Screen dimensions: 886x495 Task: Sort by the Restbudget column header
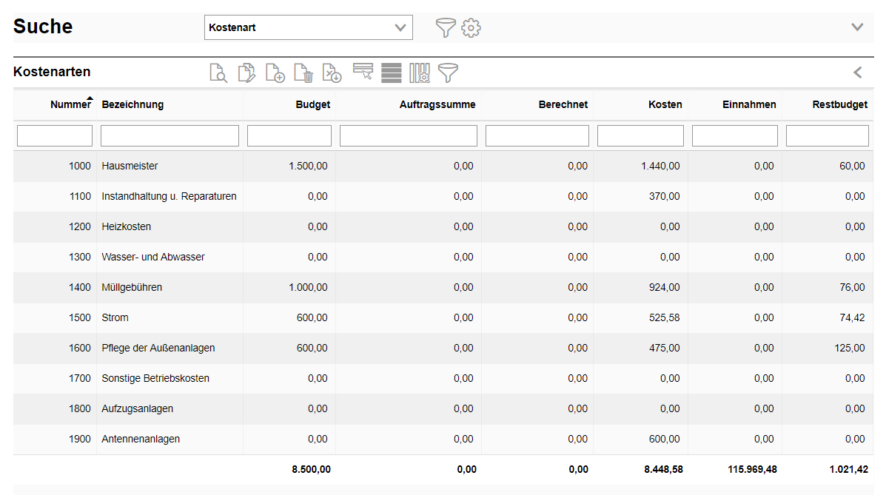(839, 104)
